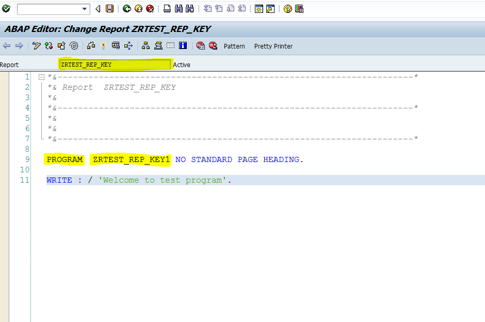Open Find using the binoculars icon
The width and height of the screenshot is (485, 322).
(179, 9)
